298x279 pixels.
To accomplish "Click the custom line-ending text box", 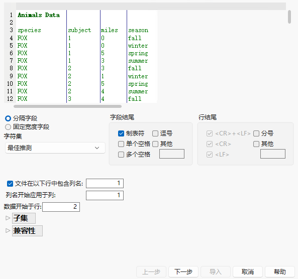I will pos(273,154).
